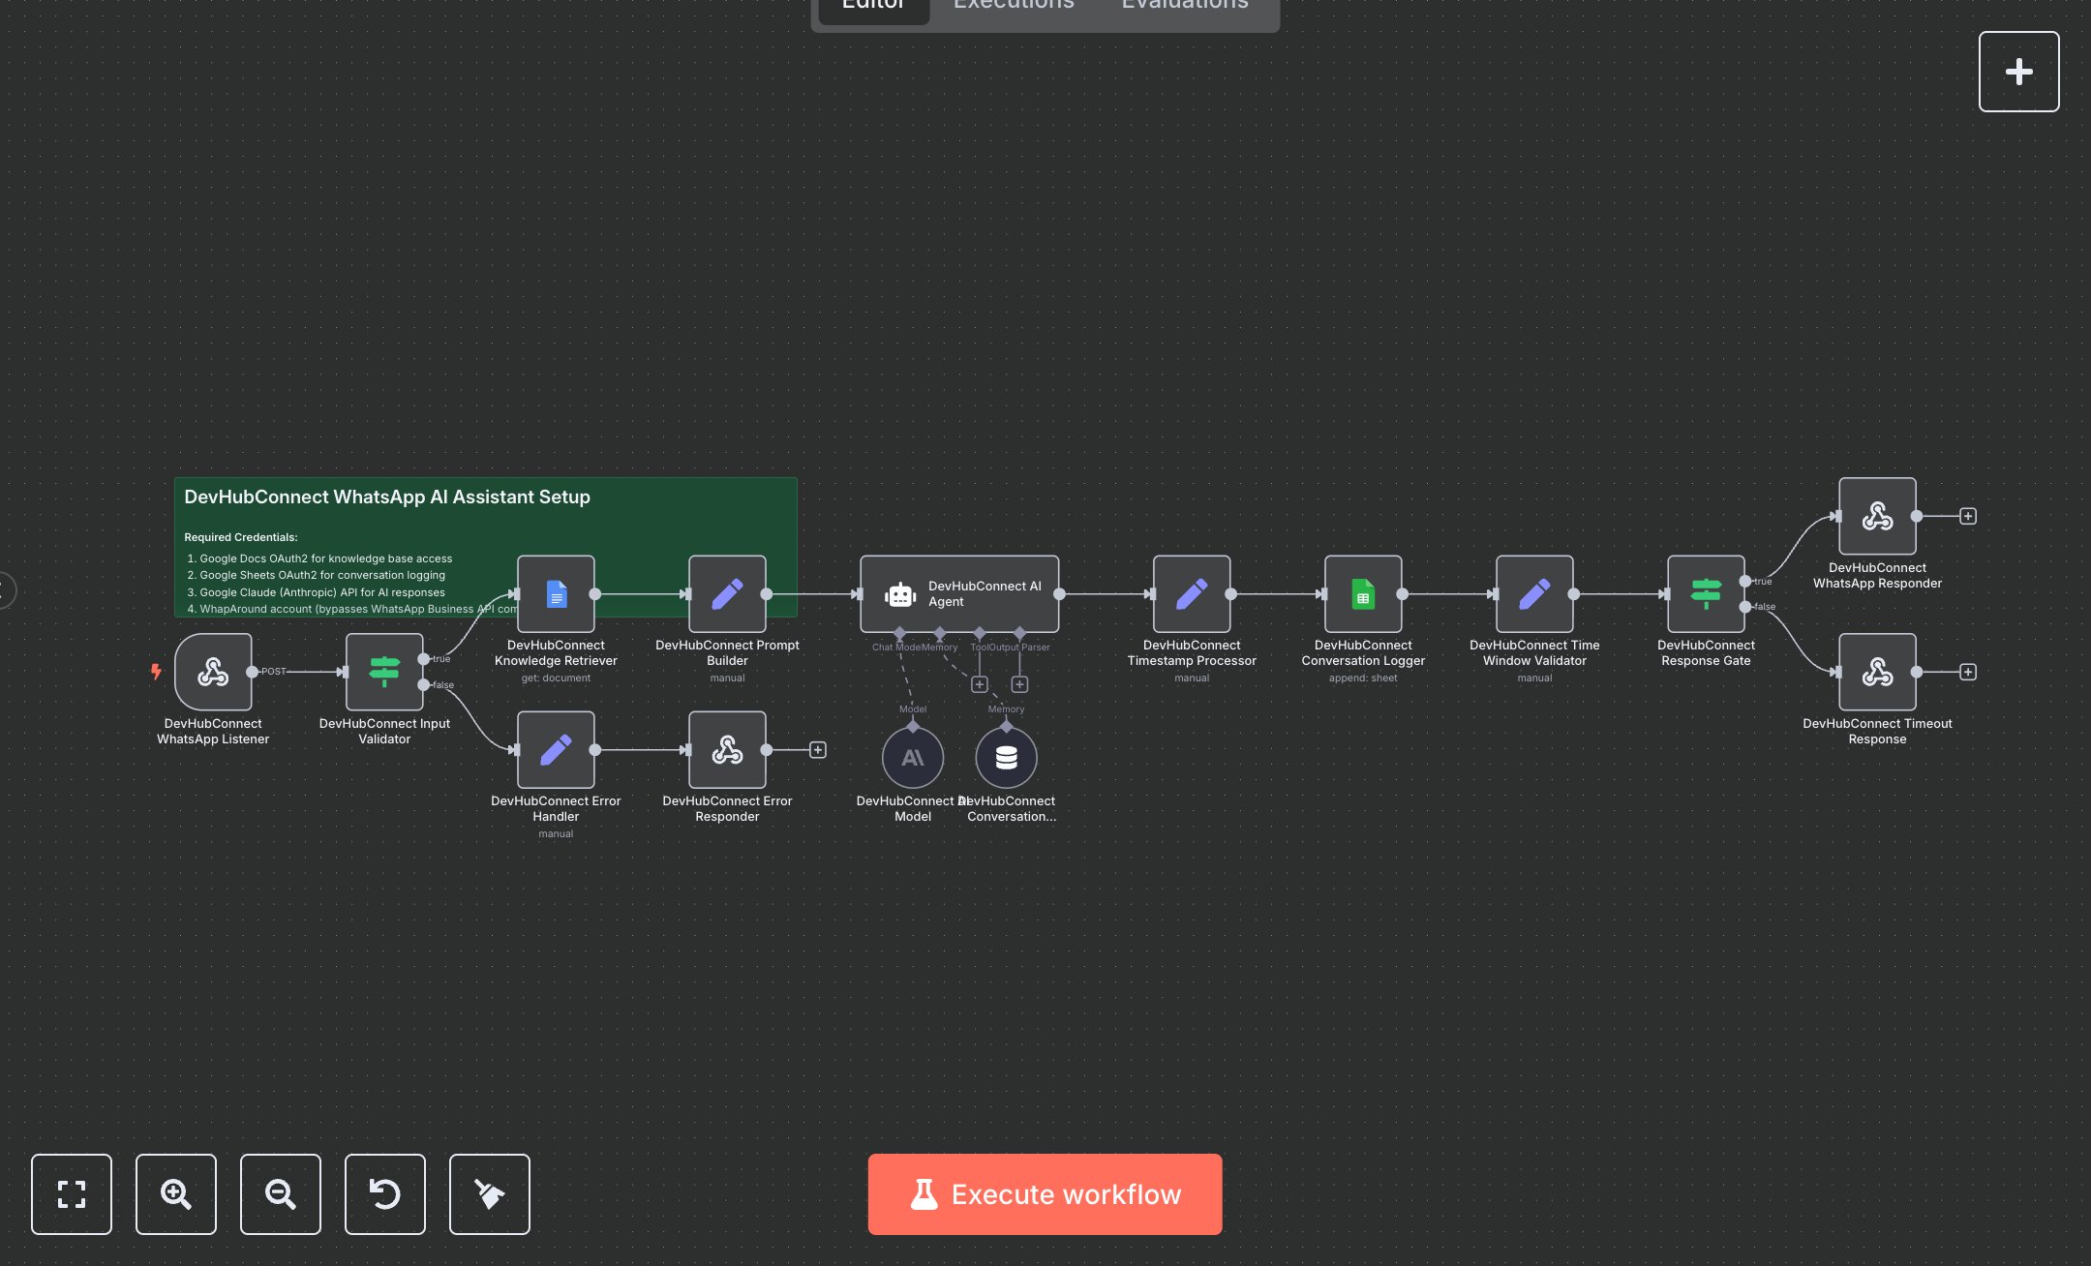Click the reset zoom button

coord(385,1193)
